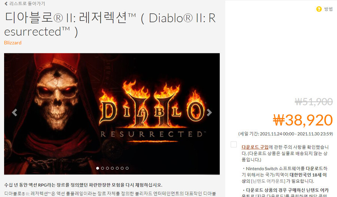Image resolution: width=337 pixels, height=197 pixels.
Task: Click the Diablo II Resurrected banner image
Action: pos(112,114)
